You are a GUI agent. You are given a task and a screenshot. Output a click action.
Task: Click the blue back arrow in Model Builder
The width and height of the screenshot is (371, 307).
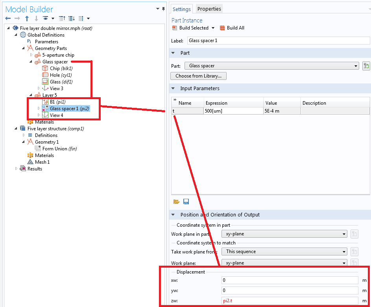8,18
